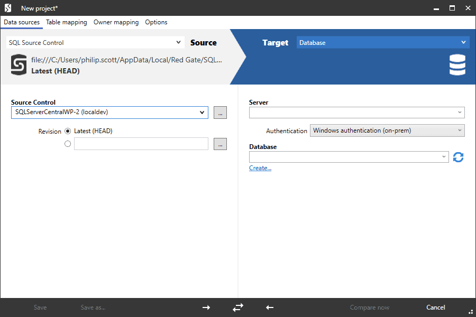Expand the Windows authentication dropdown

387,130
